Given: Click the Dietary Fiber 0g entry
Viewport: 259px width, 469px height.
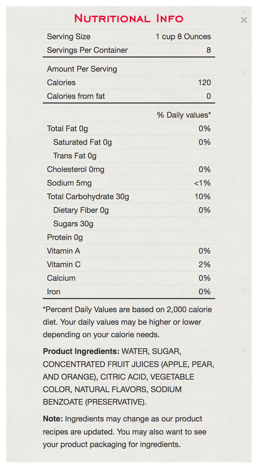Looking at the screenshot, I should (81, 210).
